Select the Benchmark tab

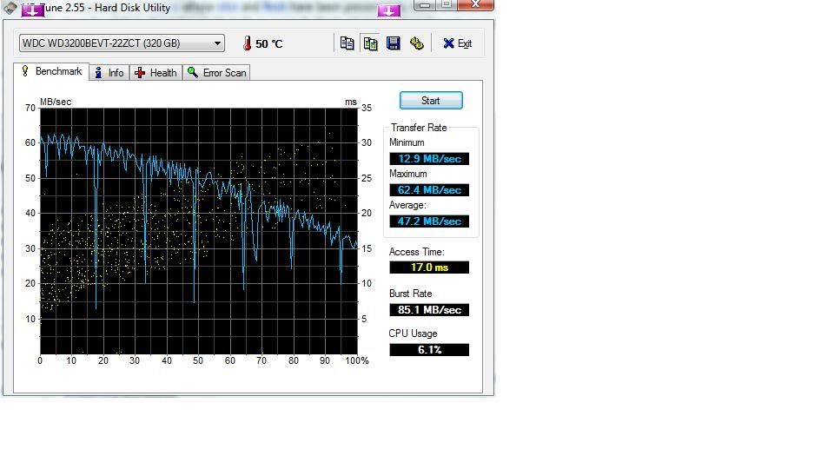51,71
